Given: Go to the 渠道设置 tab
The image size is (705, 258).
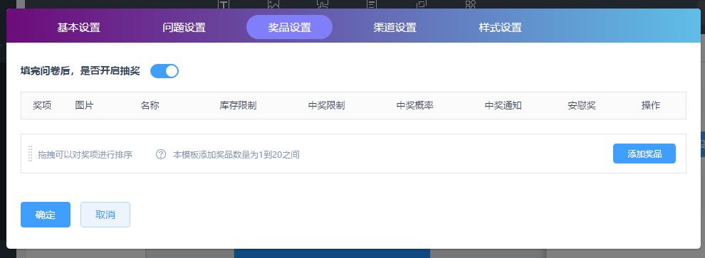Looking at the screenshot, I should pyautogui.click(x=395, y=28).
